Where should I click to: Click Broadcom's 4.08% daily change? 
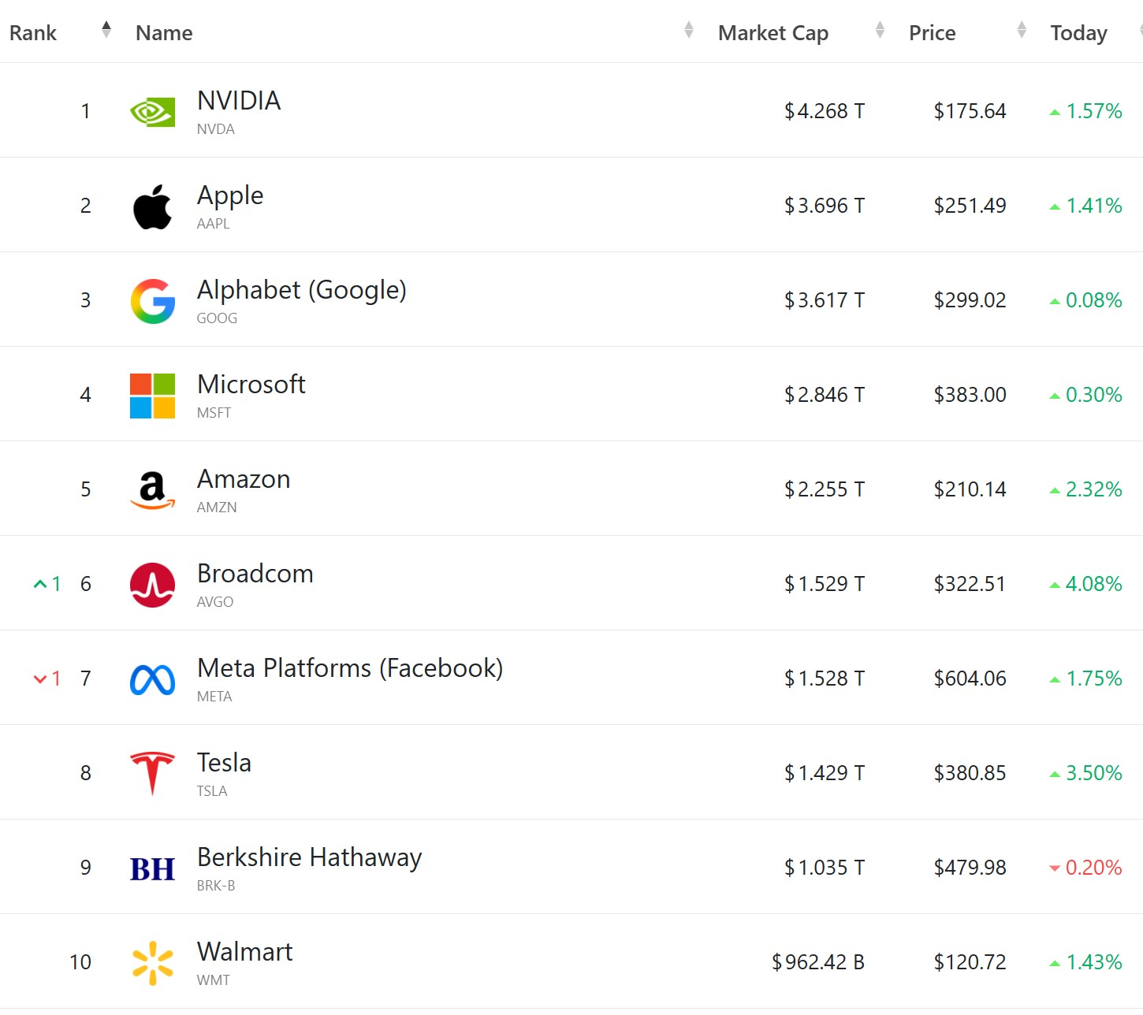(x=1093, y=584)
